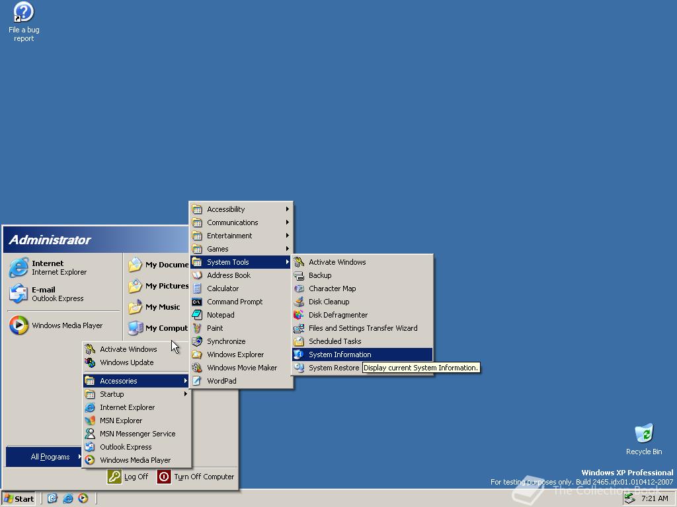Image resolution: width=677 pixels, height=507 pixels.
Task: Click the red Turn Off Computer icon
Action: 164,477
